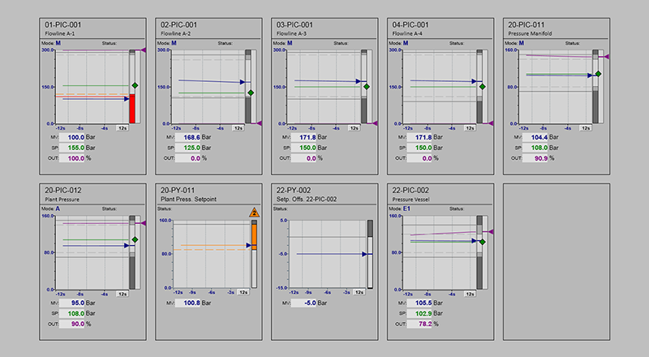Click OUT value 78.2 on 22-PIC-002
Viewport: 649px width, 357px height.
(x=419, y=324)
